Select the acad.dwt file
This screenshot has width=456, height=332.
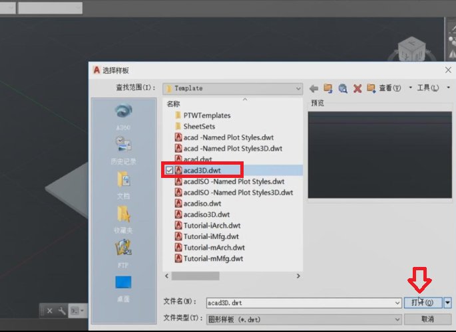[x=194, y=159]
